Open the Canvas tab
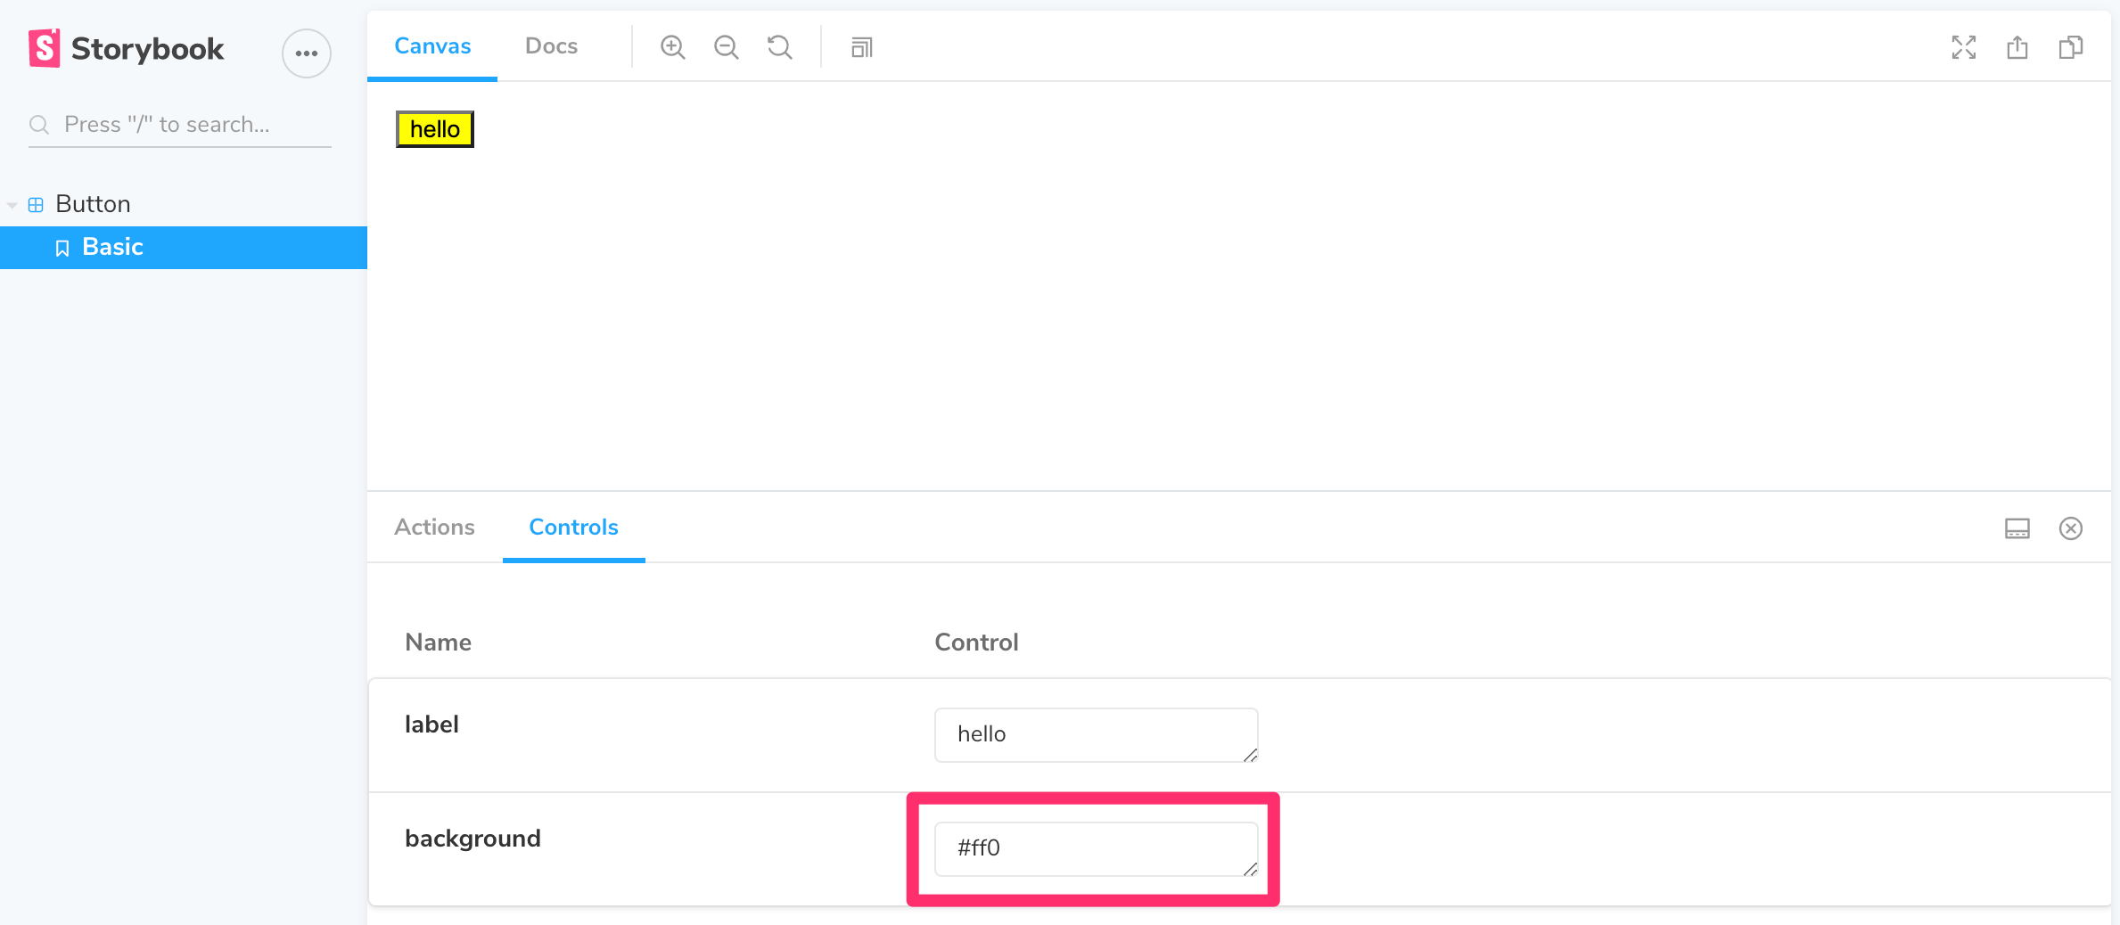Screen dimensions: 2120x925 [432, 46]
